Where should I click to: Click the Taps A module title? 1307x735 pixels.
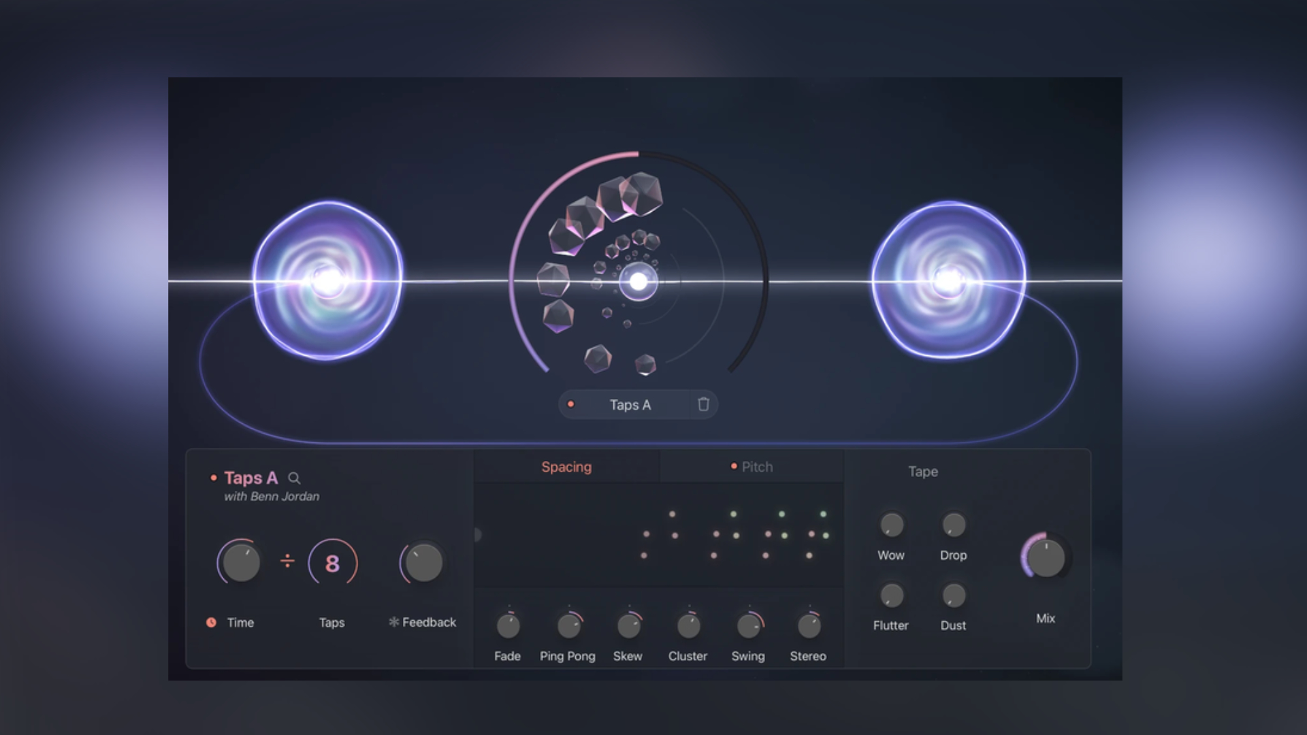(251, 478)
